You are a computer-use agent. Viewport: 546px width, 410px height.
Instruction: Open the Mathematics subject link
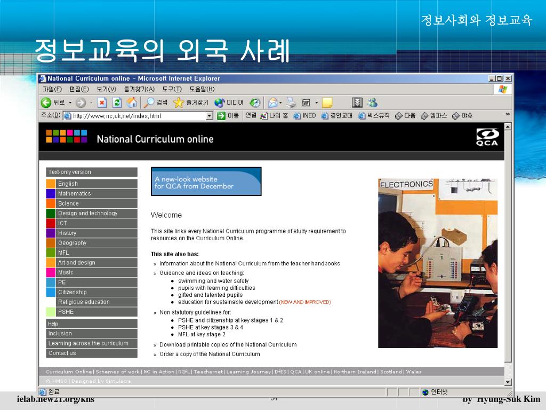[x=92, y=193]
